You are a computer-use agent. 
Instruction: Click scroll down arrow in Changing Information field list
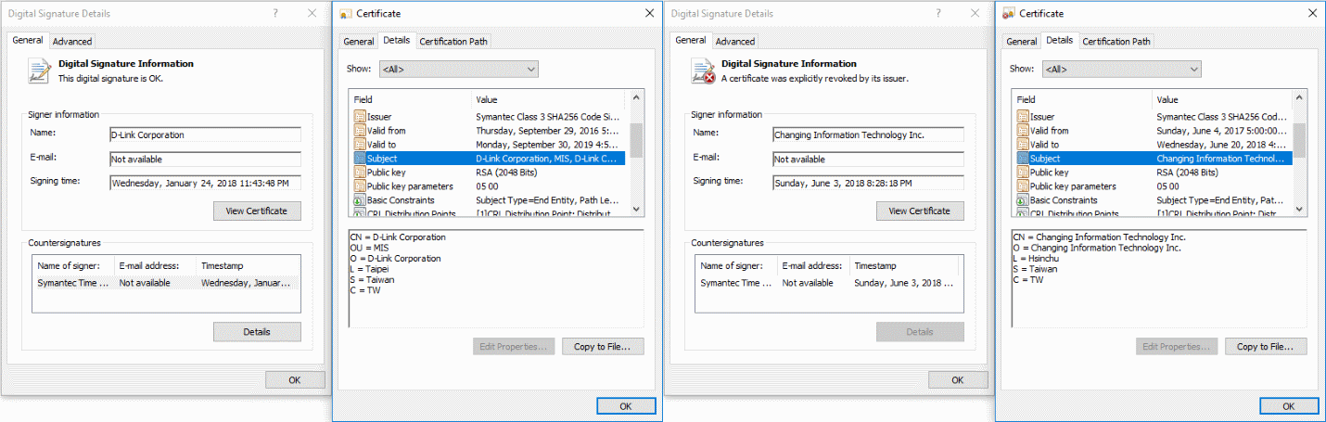(x=1299, y=211)
